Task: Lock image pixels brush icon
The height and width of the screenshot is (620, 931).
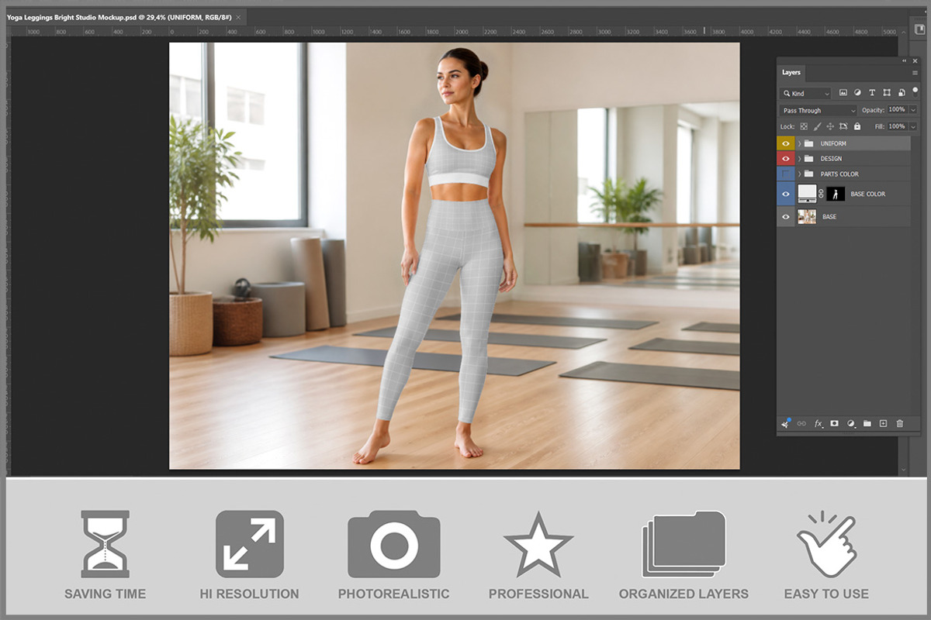Action: 817,126
